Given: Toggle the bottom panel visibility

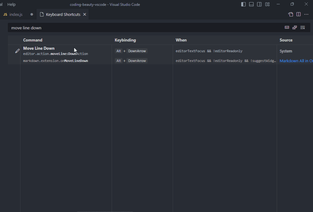Looking at the screenshot, I should point(251,4).
